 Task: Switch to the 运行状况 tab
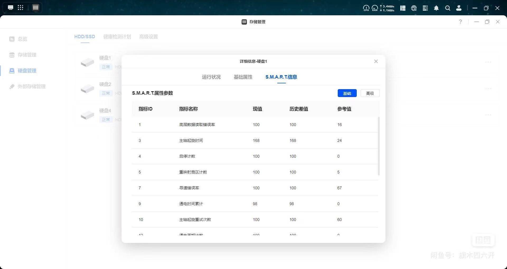click(x=211, y=77)
